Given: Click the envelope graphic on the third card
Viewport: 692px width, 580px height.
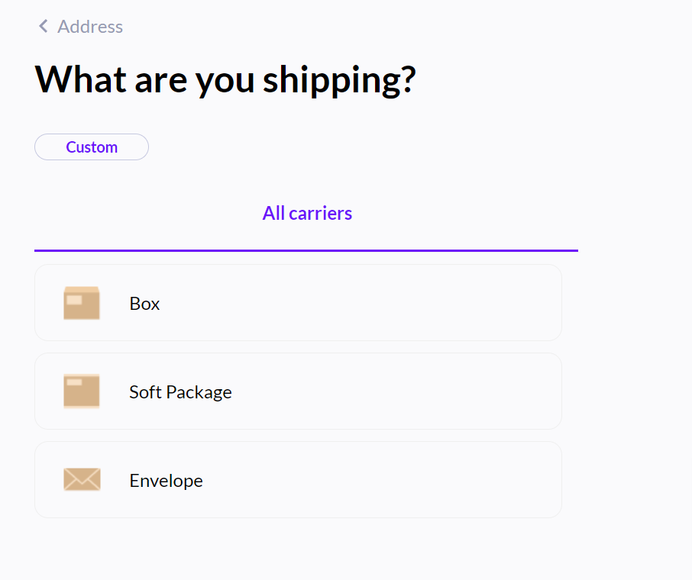Looking at the screenshot, I should click(x=82, y=480).
